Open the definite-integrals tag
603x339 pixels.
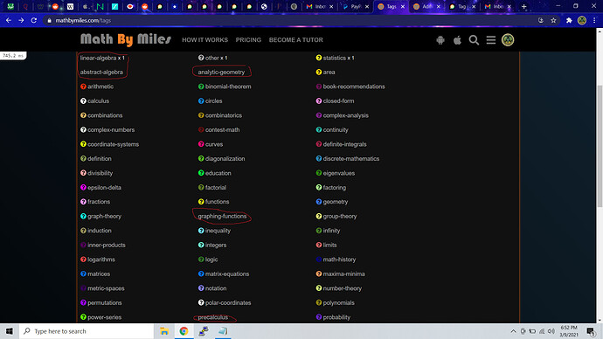(x=344, y=144)
